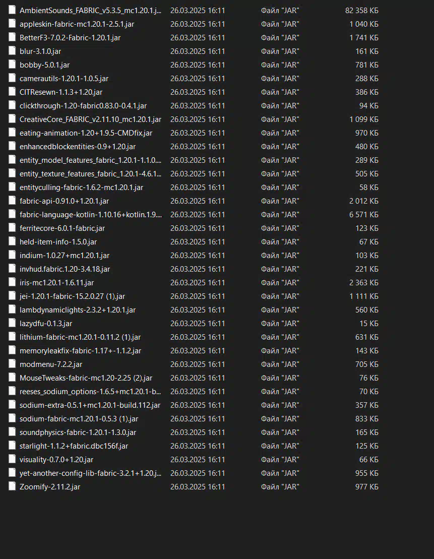This screenshot has height=559, width=434.
Task: Click the icon beside indium-1.0.27+mc1.20.1.jar
Action: 12,255
